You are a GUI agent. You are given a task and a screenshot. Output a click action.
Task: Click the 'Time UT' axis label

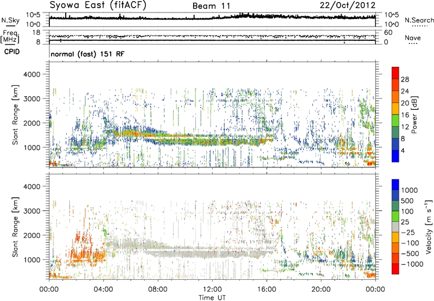(212, 298)
